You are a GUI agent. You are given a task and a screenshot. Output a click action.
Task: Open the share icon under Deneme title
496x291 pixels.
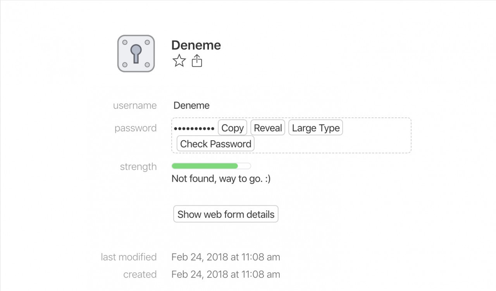tap(197, 61)
